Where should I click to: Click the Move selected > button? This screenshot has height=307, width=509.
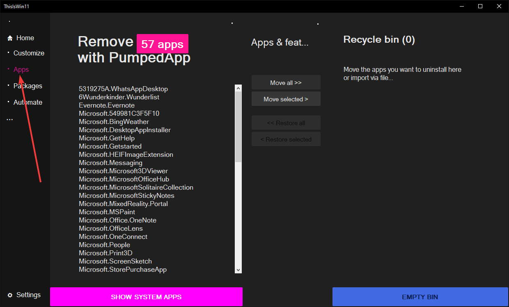286,99
